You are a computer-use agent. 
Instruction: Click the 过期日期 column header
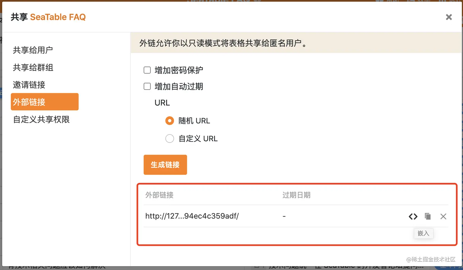[296, 195]
